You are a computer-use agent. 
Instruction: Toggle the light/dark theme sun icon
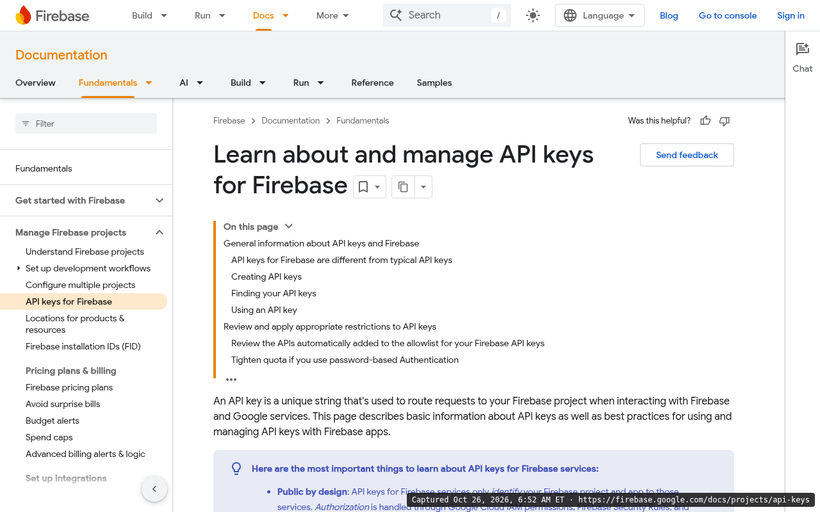[x=533, y=15]
